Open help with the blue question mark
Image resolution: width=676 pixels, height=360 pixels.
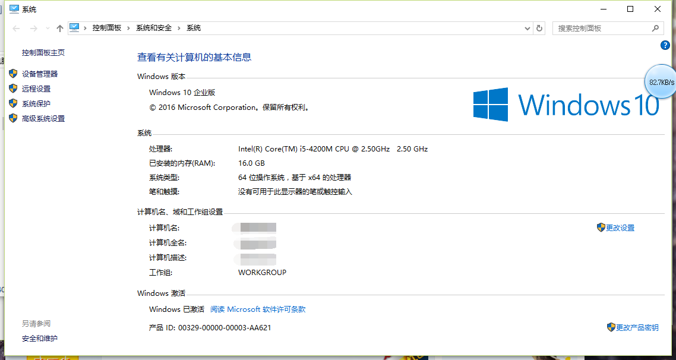pos(665,45)
